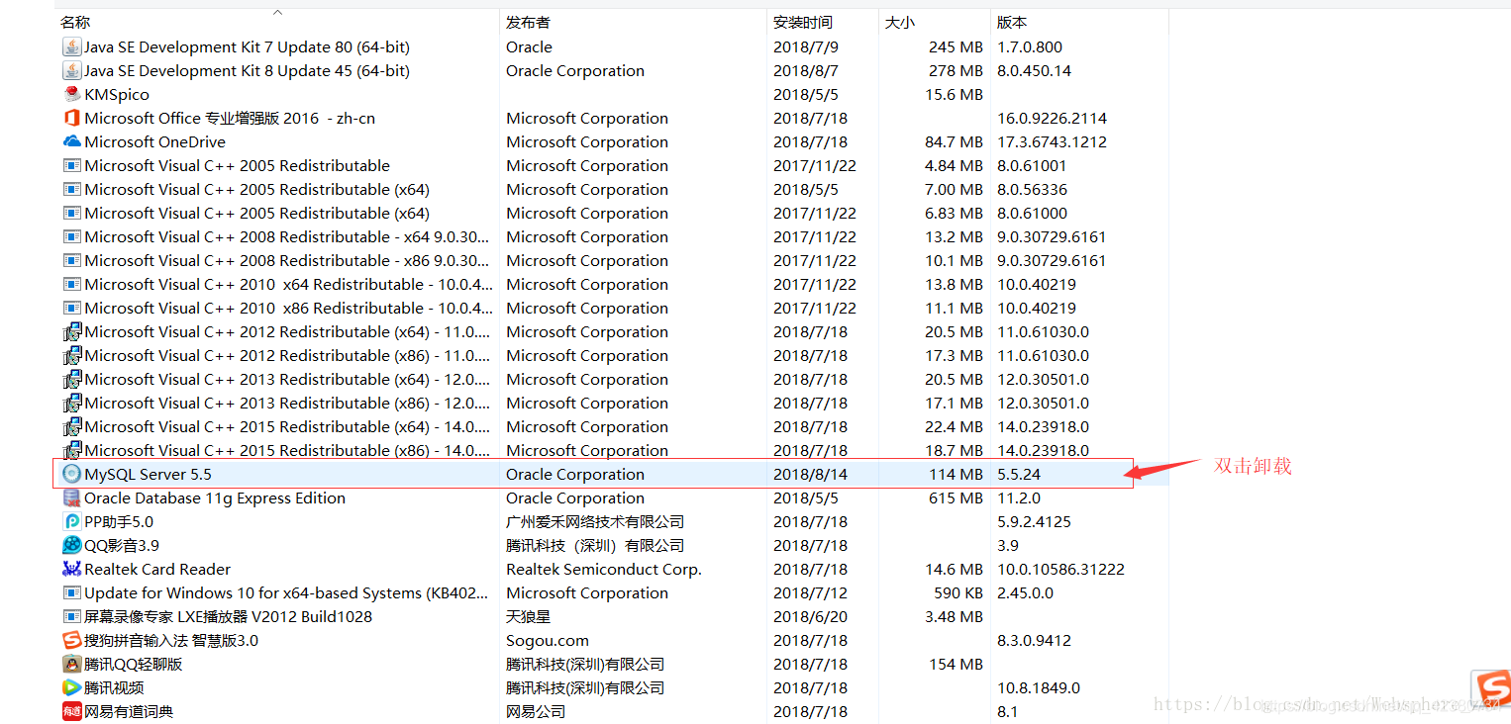1511x724 pixels.
Task: Click the 腾讯QQ轻聊版 penguin icon
Action: coord(72,664)
